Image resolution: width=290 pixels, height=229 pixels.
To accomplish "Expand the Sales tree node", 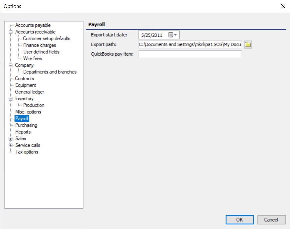I will tap(11, 139).
